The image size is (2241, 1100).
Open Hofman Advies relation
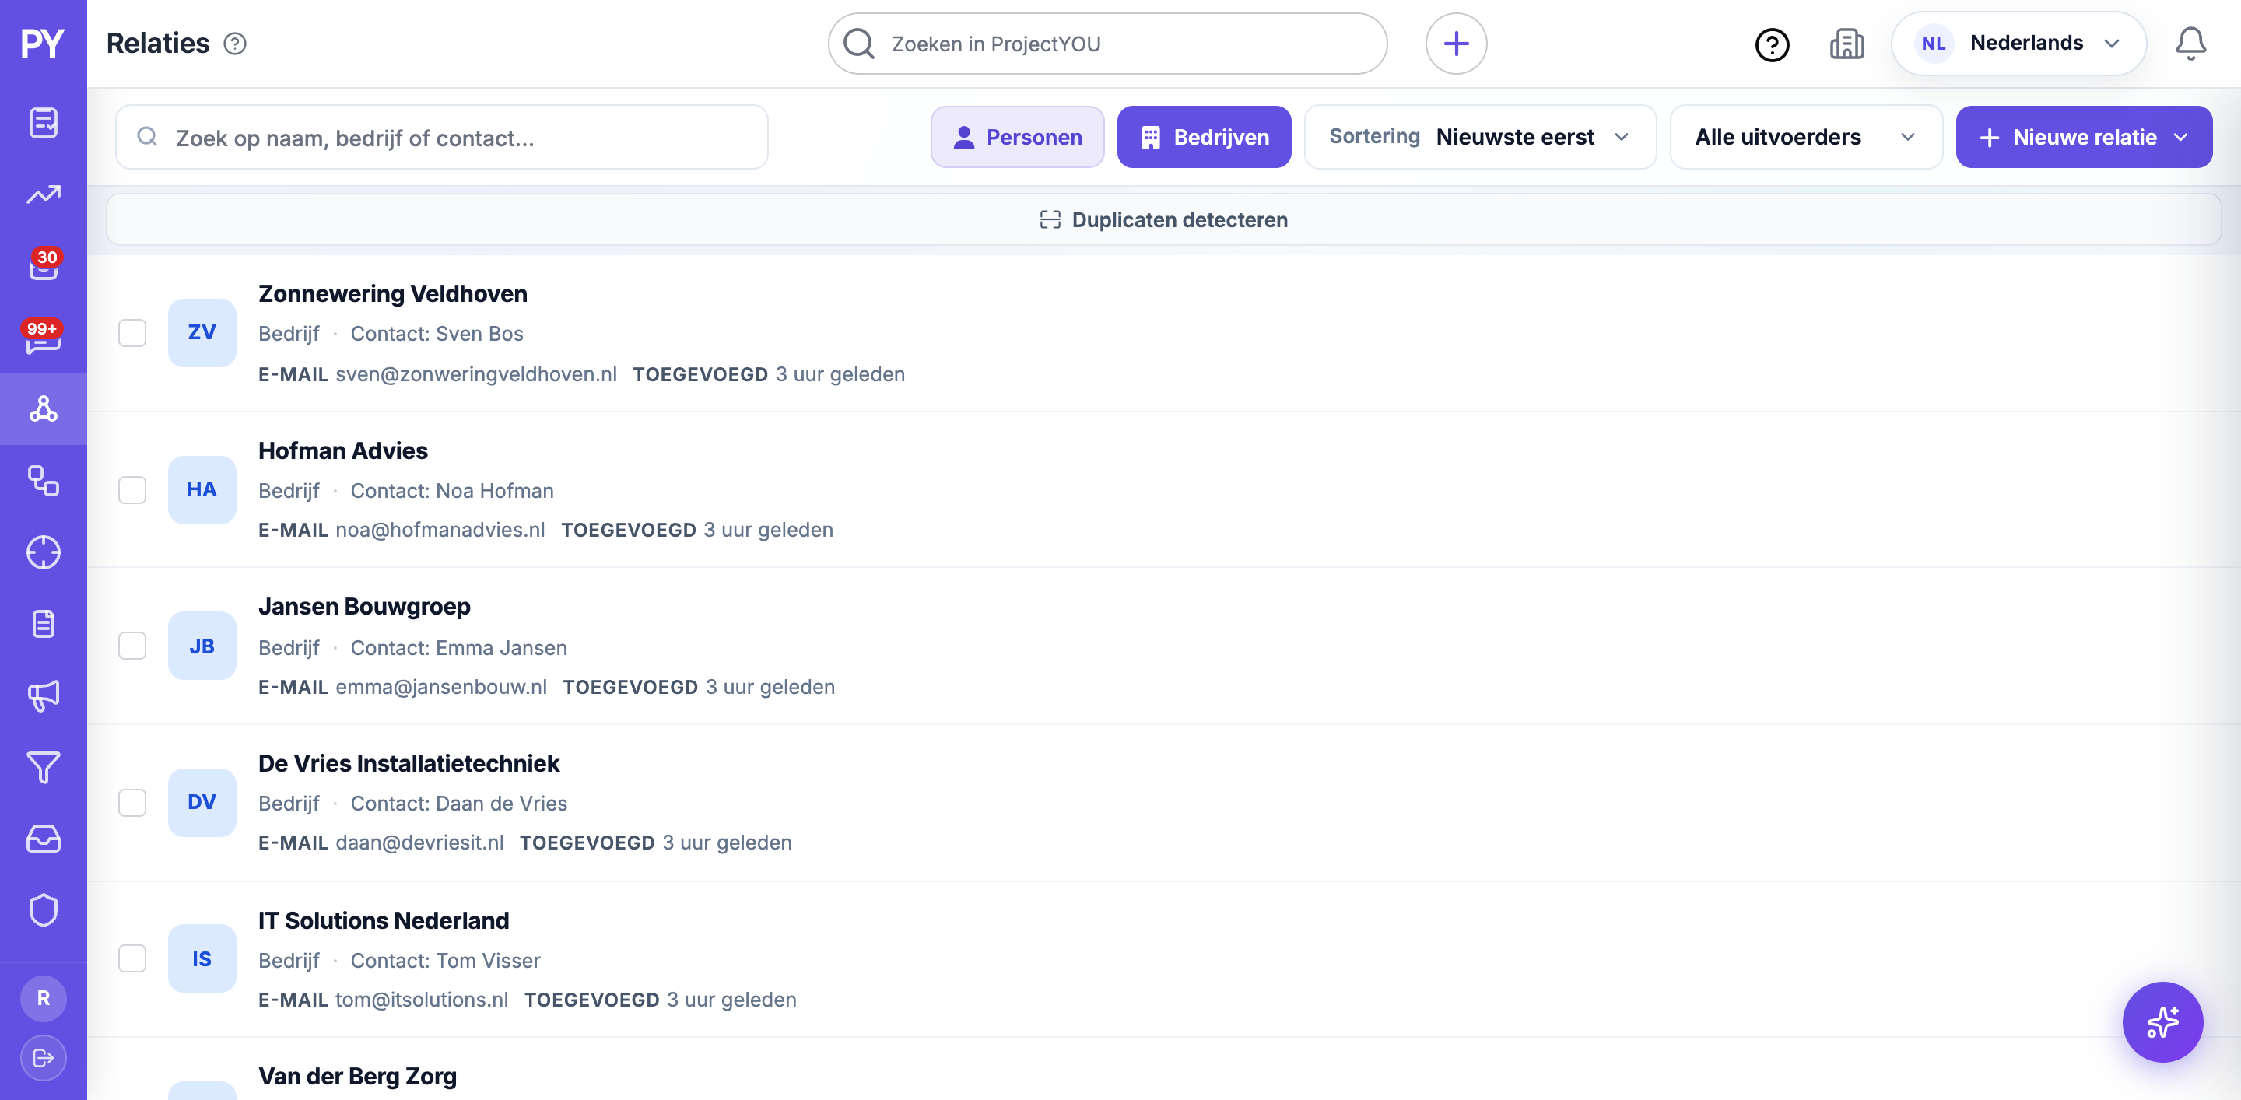pyautogui.click(x=342, y=450)
